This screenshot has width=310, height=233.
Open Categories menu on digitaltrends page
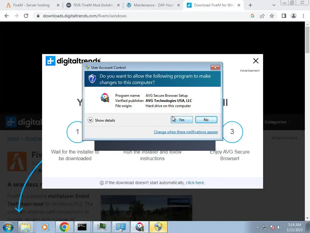tap(277, 122)
